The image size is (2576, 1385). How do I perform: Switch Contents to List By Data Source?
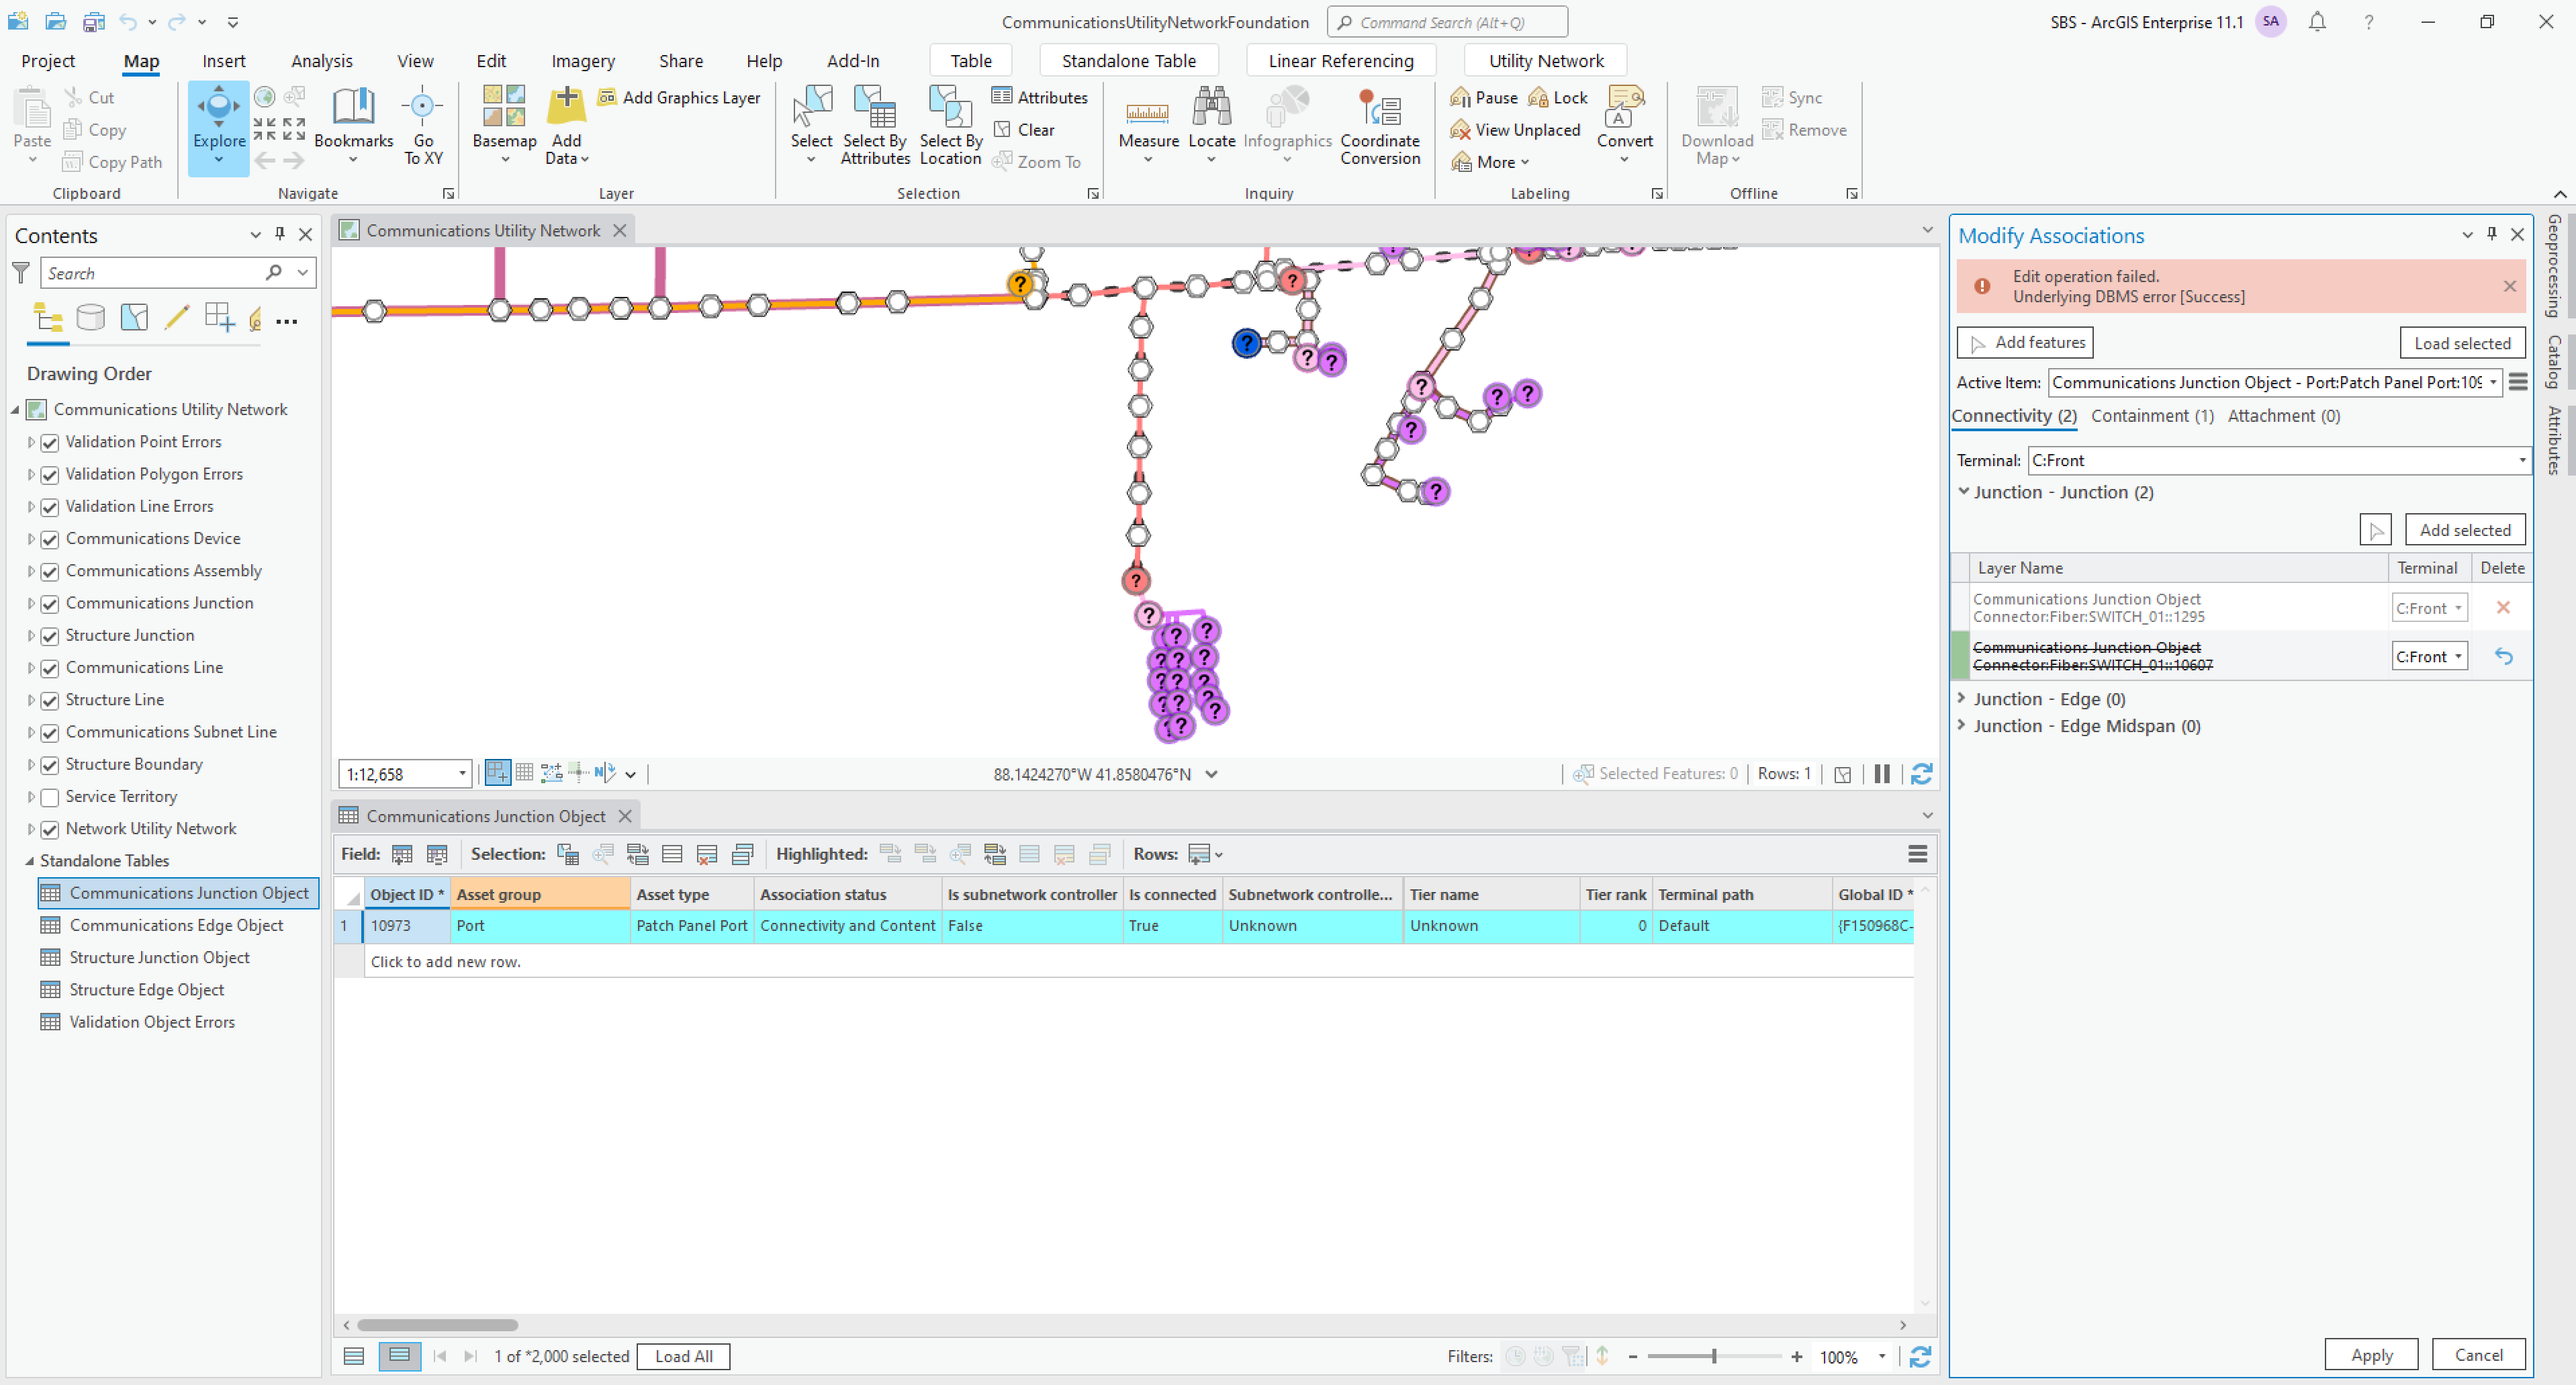[x=91, y=318]
